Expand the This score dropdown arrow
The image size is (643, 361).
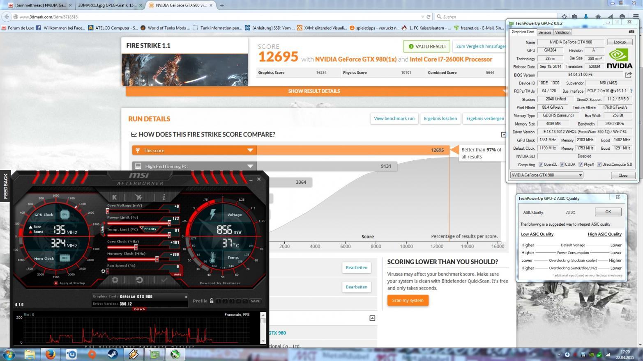point(250,150)
